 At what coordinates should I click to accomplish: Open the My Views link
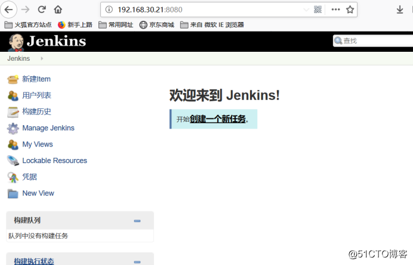click(38, 144)
